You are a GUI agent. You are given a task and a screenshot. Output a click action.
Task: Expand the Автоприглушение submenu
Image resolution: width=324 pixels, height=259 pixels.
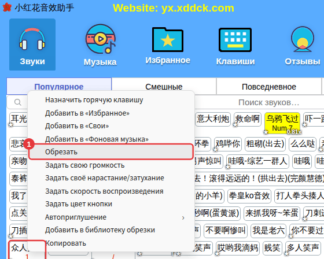(x=111, y=217)
